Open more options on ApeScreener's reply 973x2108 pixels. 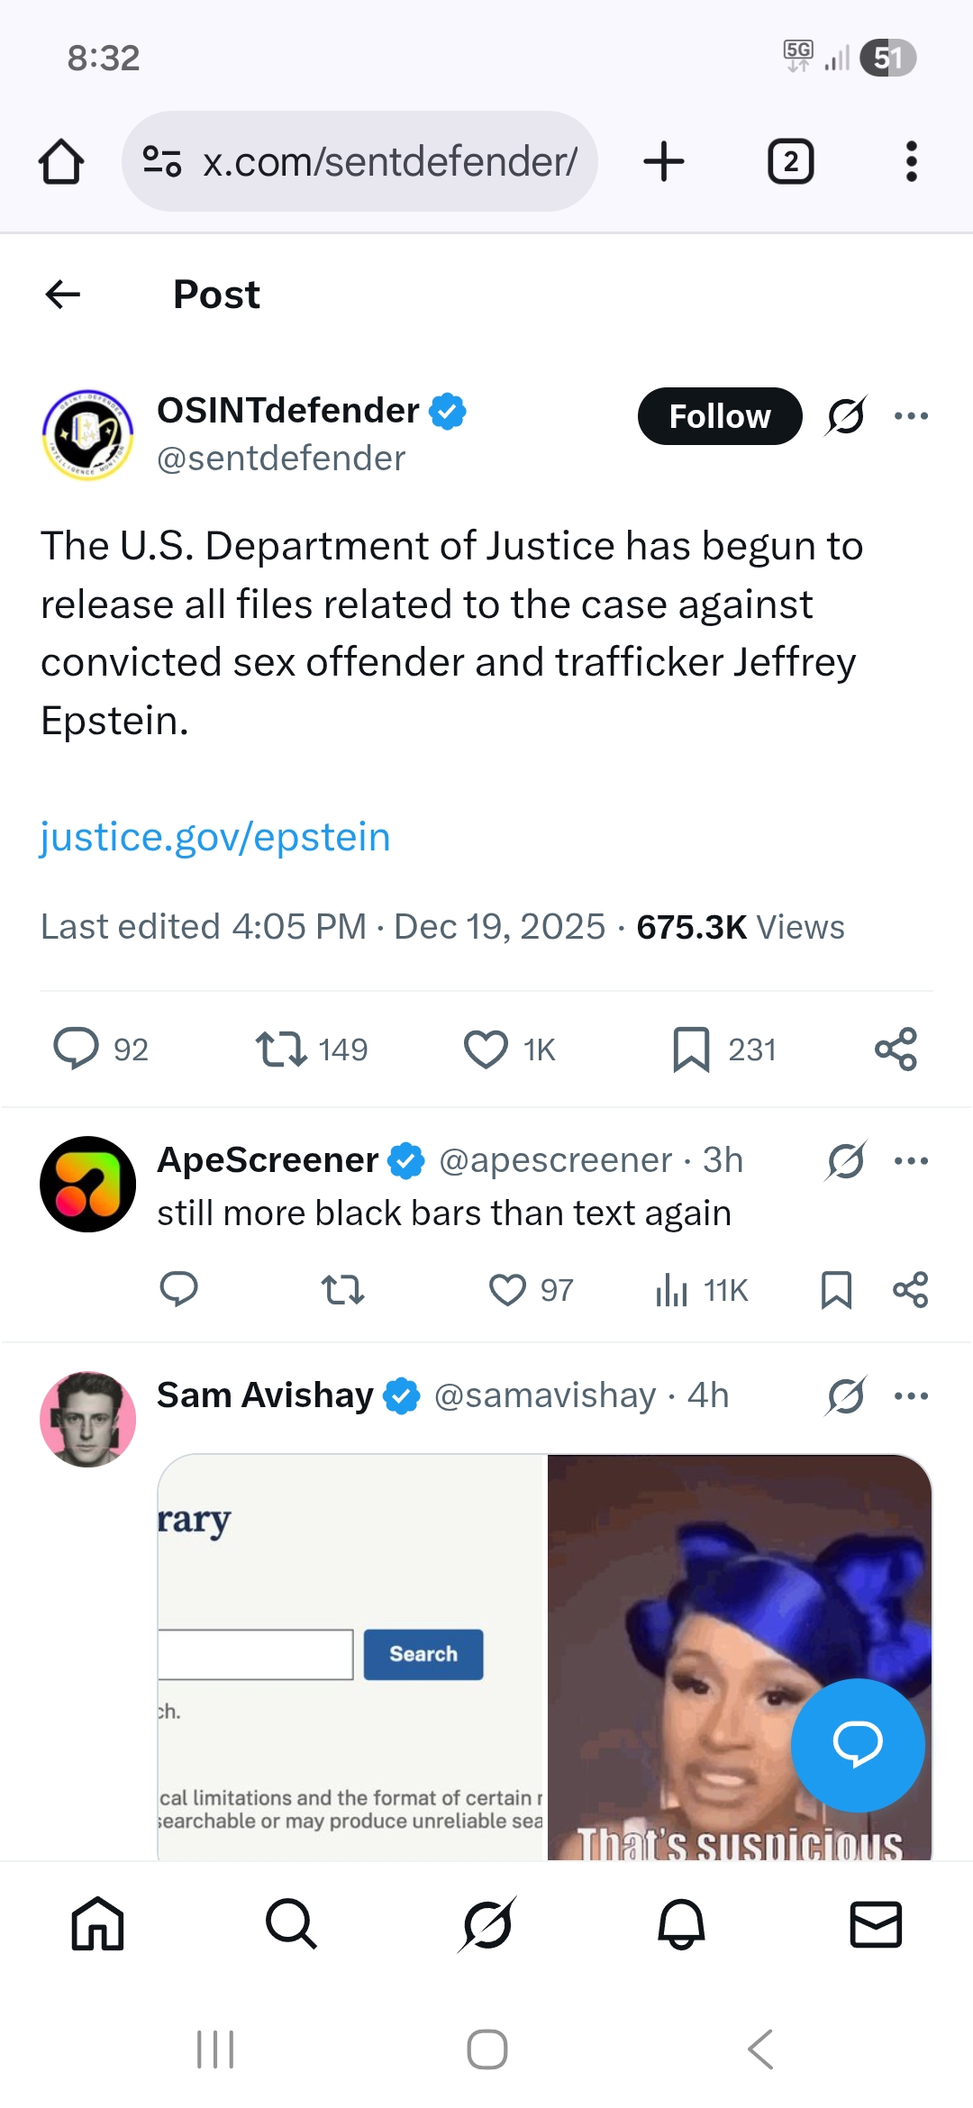(912, 1160)
